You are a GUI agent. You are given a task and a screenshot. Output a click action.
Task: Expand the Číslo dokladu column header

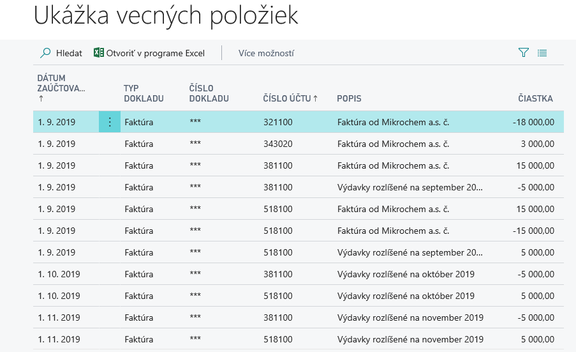click(x=209, y=93)
